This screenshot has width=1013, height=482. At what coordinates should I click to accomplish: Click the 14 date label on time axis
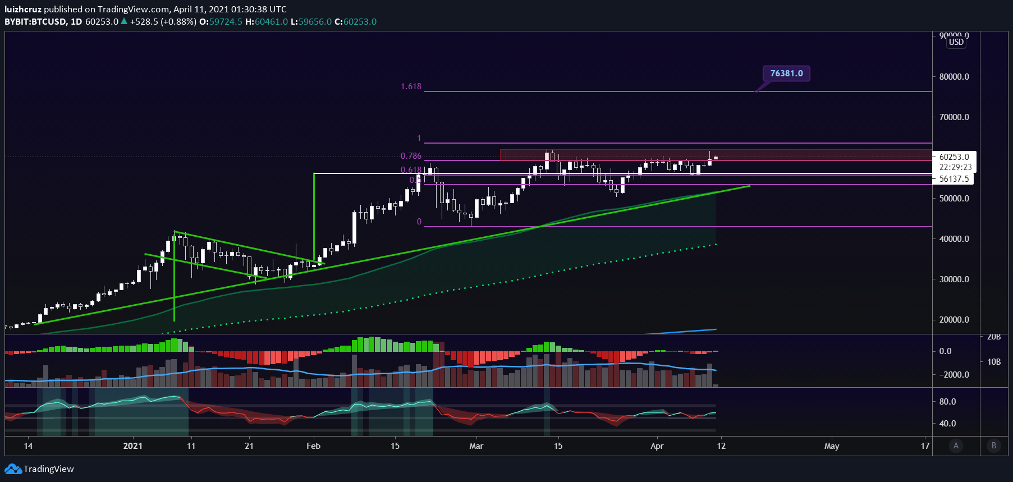pyautogui.click(x=28, y=446)
